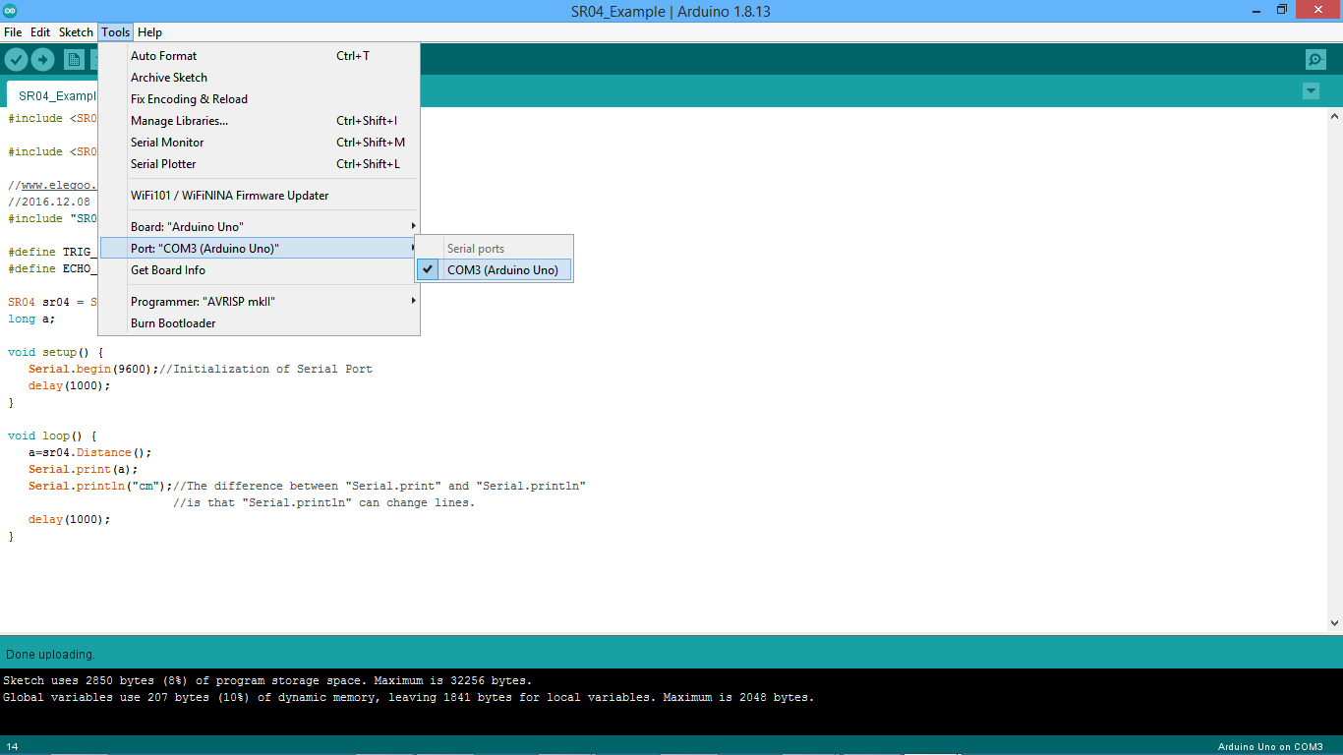Create a new sketch with the New icon
1343x755 pixels.
74,59
